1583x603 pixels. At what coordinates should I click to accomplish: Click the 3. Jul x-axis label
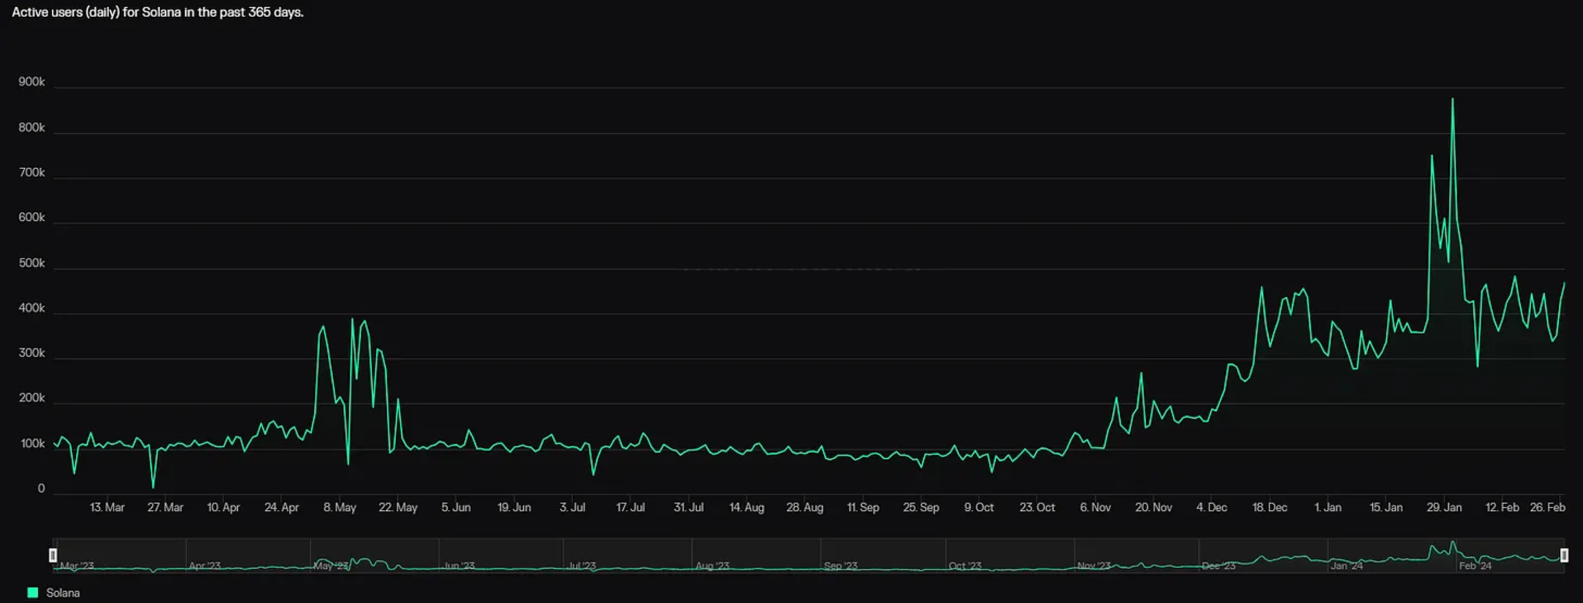[x=572, y=508]
